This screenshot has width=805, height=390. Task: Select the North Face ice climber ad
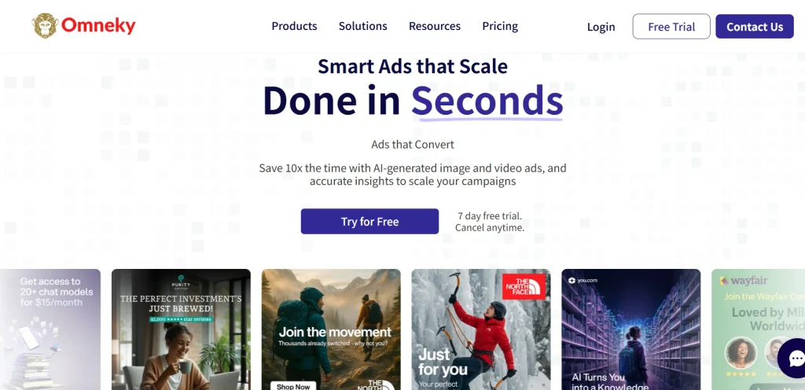coord(481,329)
